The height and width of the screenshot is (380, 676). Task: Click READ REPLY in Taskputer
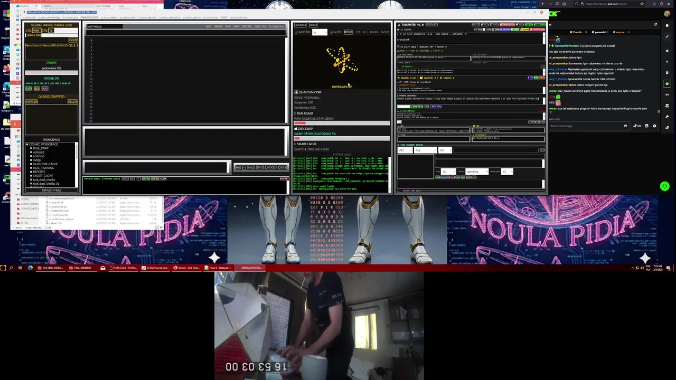click(x=436, y=107)
